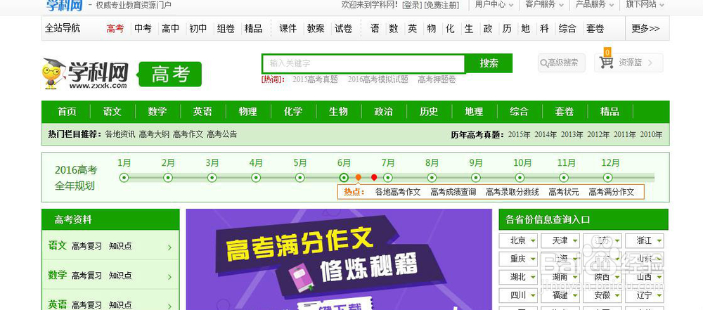Open the 套卷 tab in green navbar

click(564, 112)
